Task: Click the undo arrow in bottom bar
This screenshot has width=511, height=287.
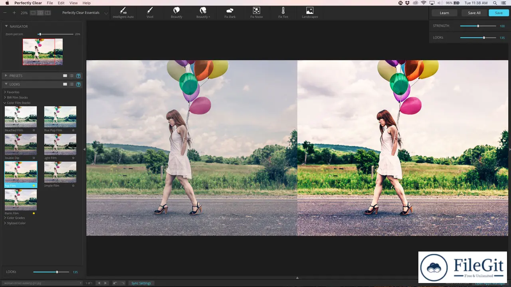Action: click(x=115, y=283)
